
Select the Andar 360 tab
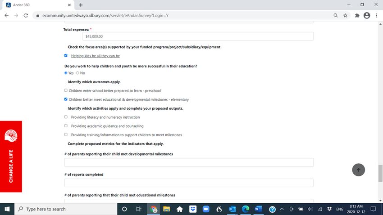[x=39, y=5]
